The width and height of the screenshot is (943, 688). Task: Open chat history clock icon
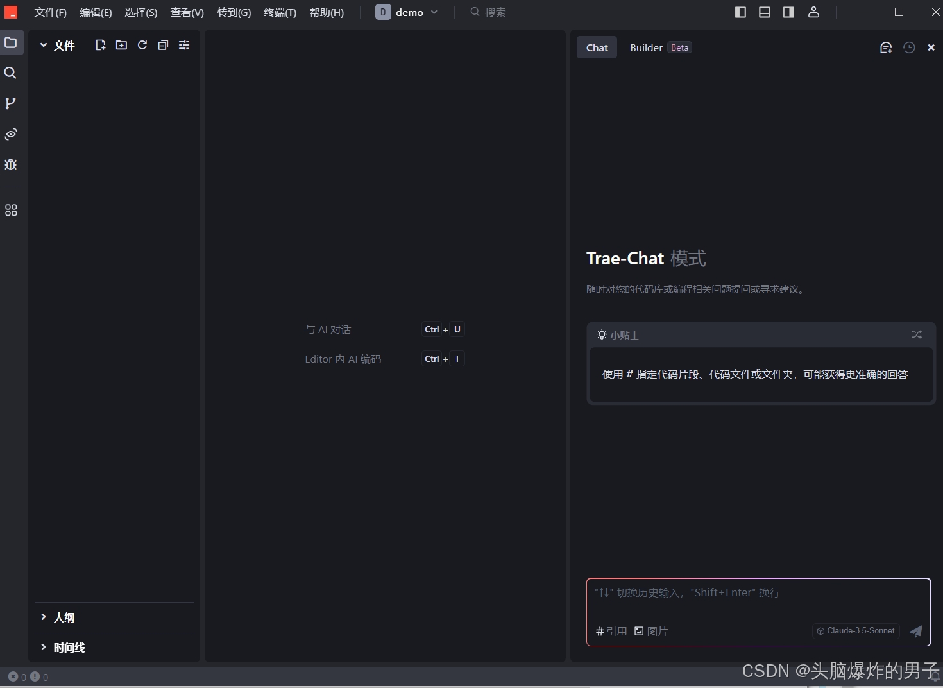[909, 47]
